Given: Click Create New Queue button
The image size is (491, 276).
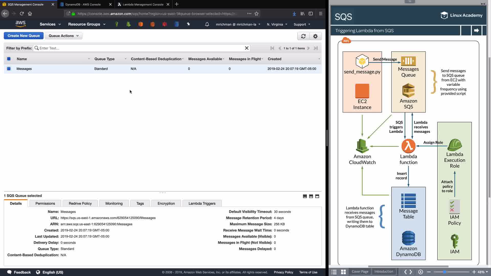Looking at the screenshot, I should tap(24, 36).
